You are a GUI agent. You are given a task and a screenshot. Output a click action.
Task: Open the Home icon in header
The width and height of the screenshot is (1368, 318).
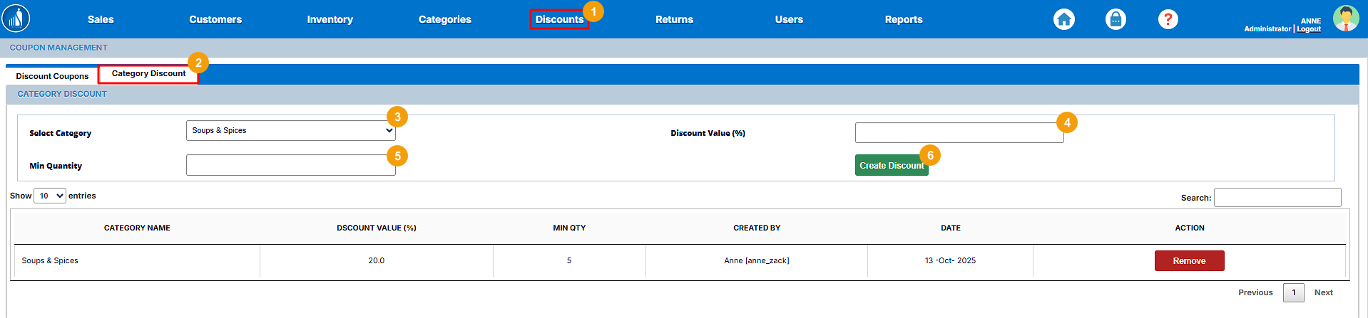click(x=1063, y=19)
